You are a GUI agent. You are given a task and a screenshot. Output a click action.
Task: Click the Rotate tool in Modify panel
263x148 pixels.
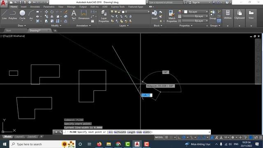[52, 12]
